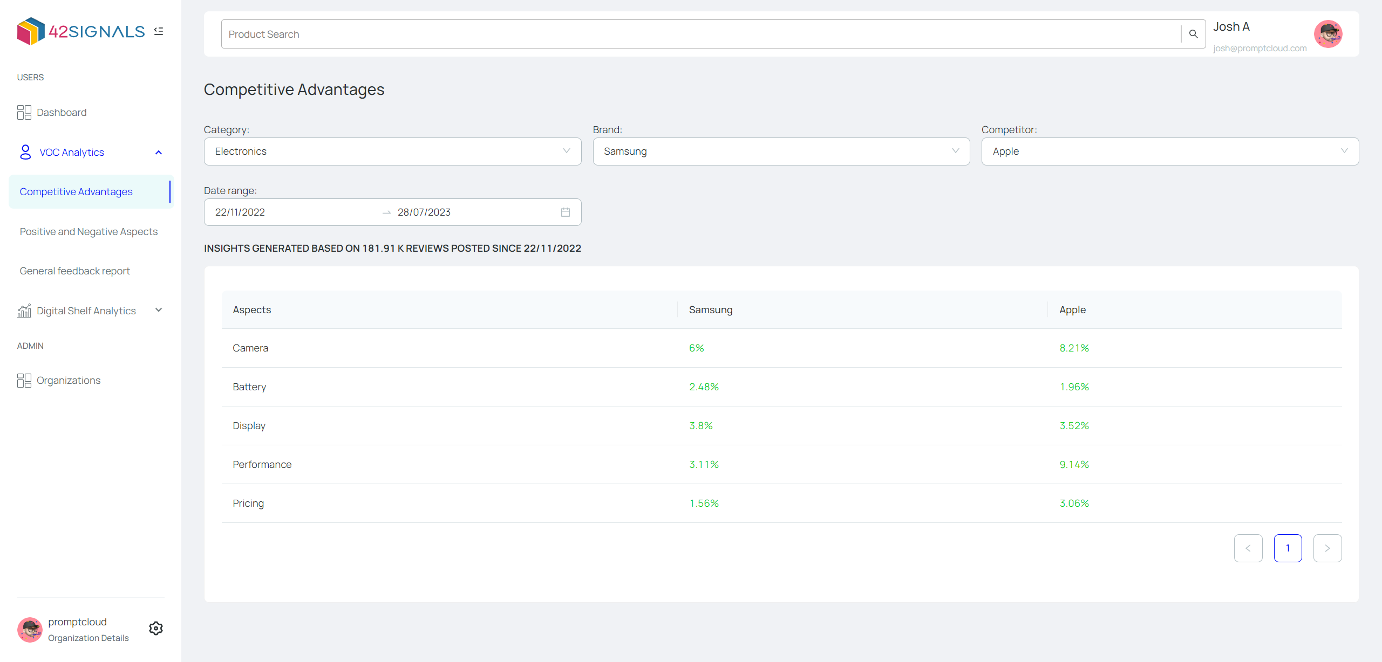The width and height of the screenshot is (1382, 662).
Task: Click the 42SIGNALS logo
Action: 81,31
